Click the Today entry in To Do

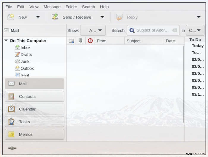198,46
